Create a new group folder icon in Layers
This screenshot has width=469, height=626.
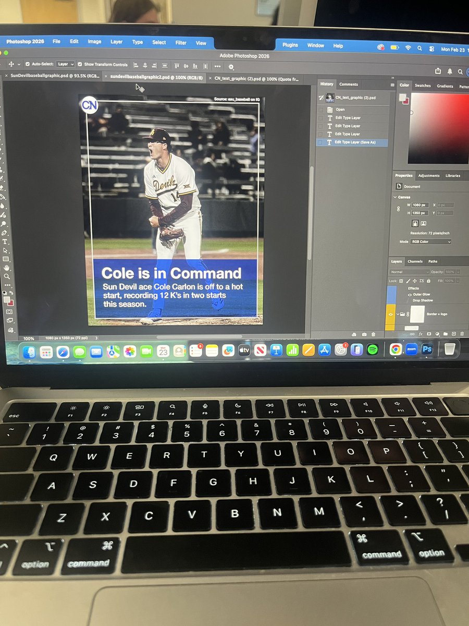tap(446, 334)
